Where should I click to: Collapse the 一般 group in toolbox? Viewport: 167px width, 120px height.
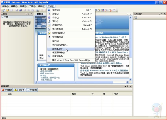(2, 17)
